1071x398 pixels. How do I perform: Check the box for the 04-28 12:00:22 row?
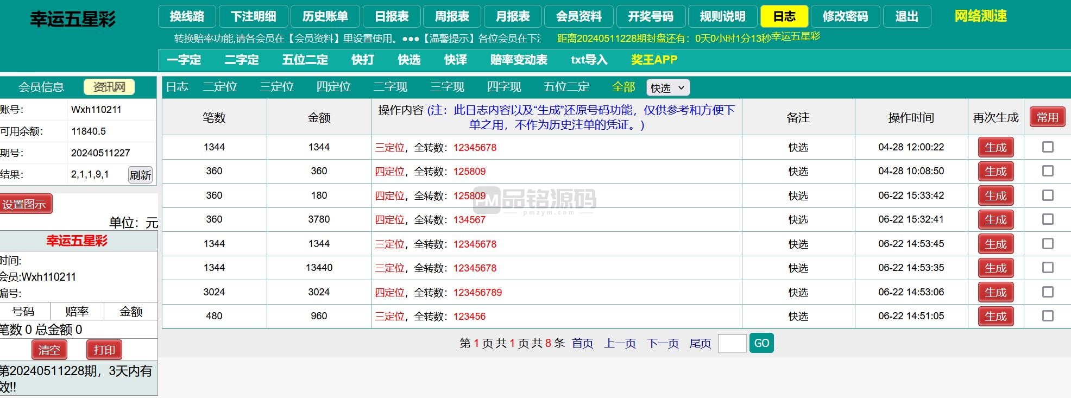1048,147
